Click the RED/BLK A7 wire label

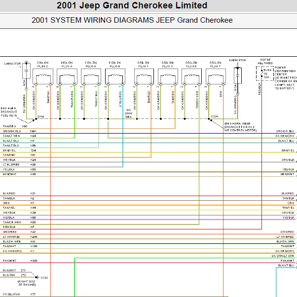click(18, 227)
